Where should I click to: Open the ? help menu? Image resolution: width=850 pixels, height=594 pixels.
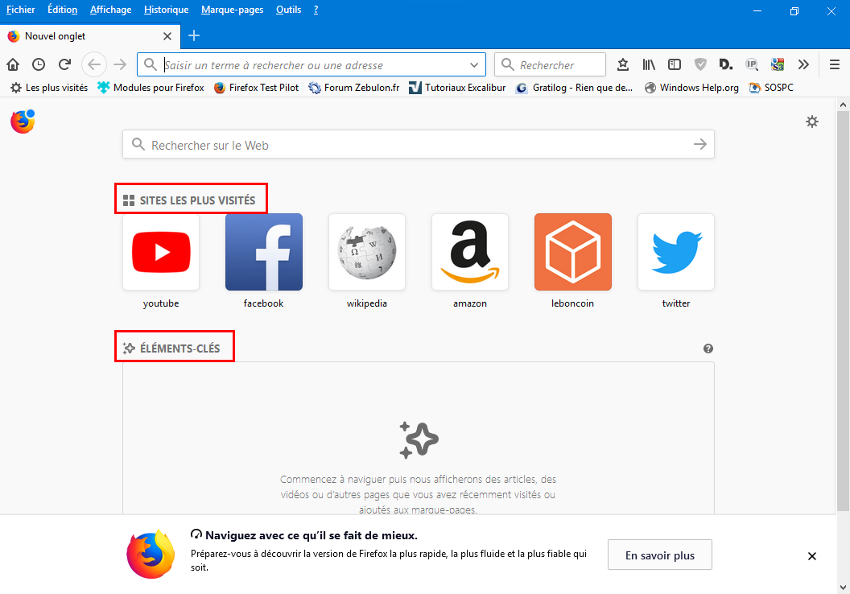[x=316, y=10]
